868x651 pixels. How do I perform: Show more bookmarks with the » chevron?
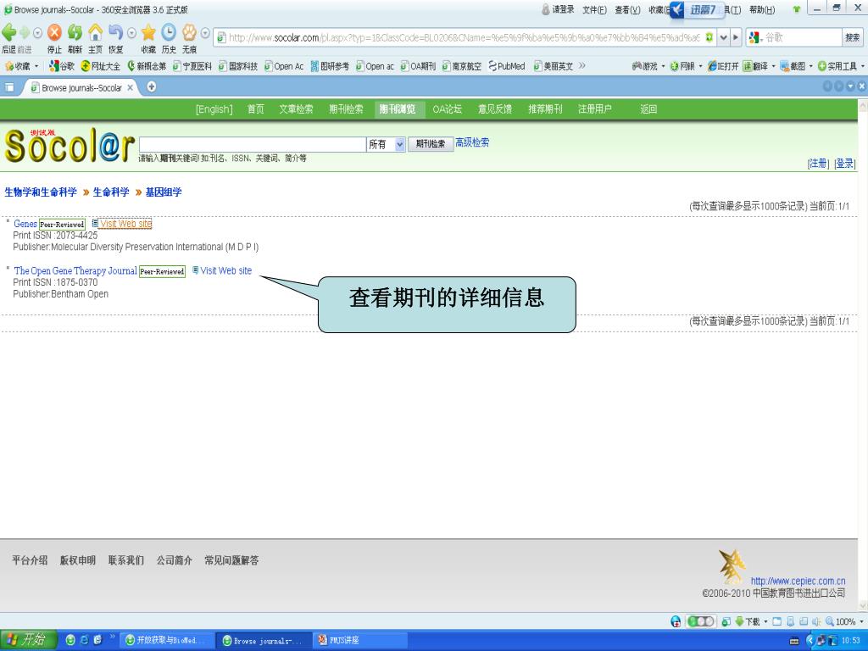click(581, 65)
